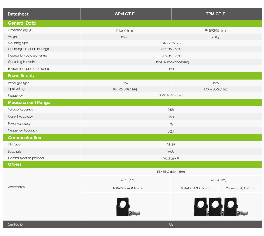Click the 250A/40mA/Ø24mm CT option
This screenshot has height=236, width=264.
pyautogui.click(x=241, y=188)
